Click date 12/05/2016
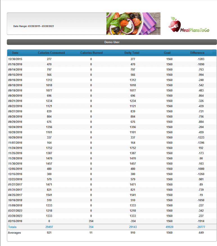The image size is (217, 246). 15,169
